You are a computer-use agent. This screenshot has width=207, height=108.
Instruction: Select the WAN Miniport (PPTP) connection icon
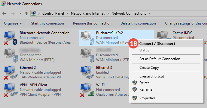(11, 55)
